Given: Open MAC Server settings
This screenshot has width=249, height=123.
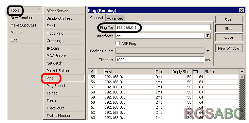Looking at the screenshot, I should (x=64, y=56).
